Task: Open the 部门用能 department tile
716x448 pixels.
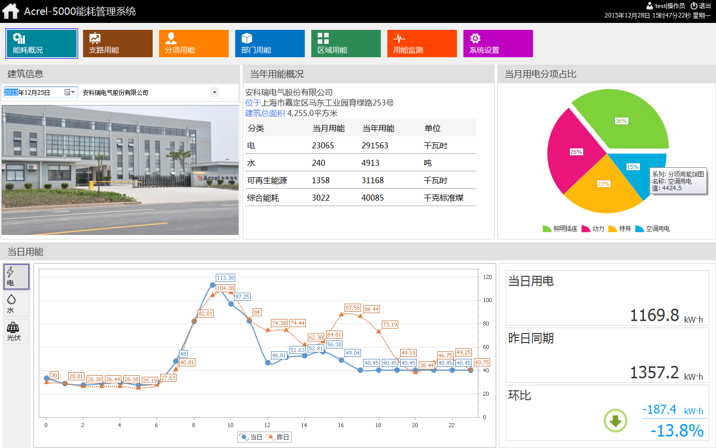Action: click(269, 43)
